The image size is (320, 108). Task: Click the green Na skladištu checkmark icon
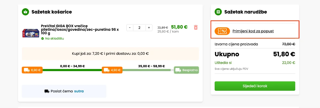42,38
